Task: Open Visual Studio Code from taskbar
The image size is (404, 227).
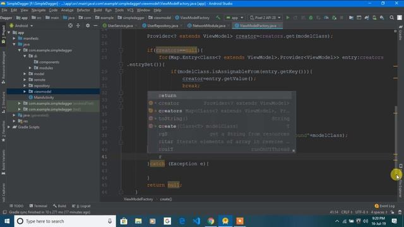Action: point(196,221)
